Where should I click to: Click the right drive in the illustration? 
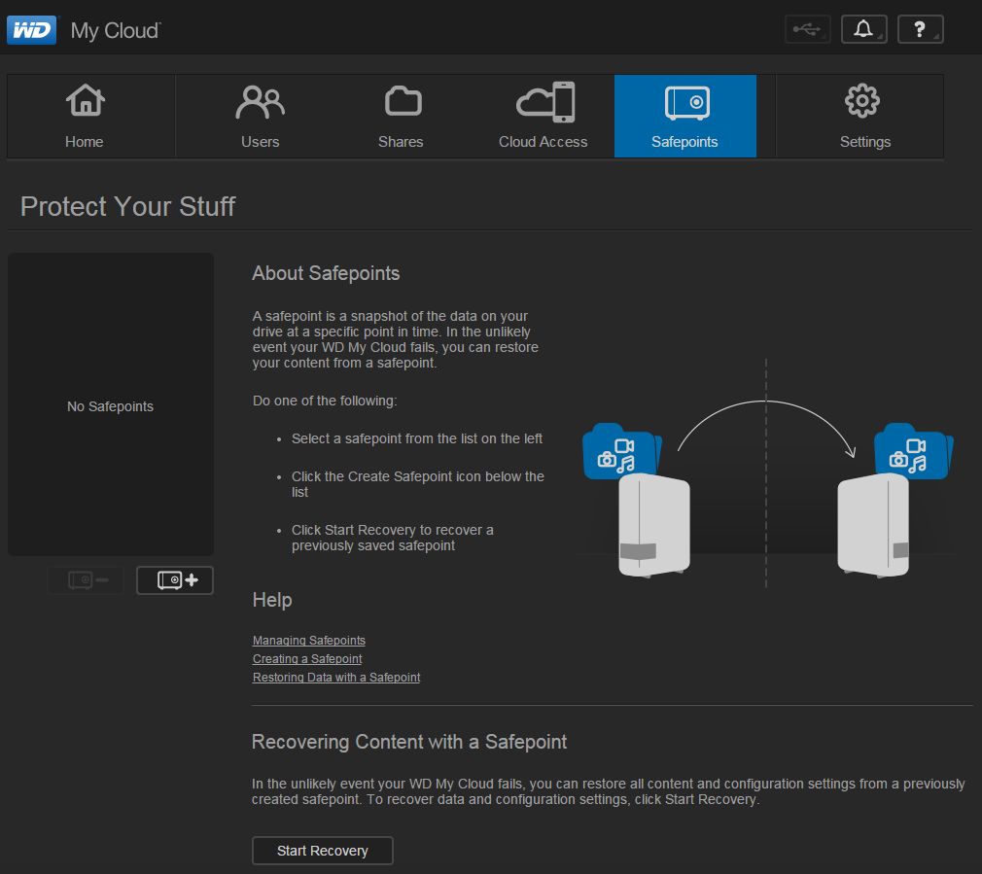873,525
